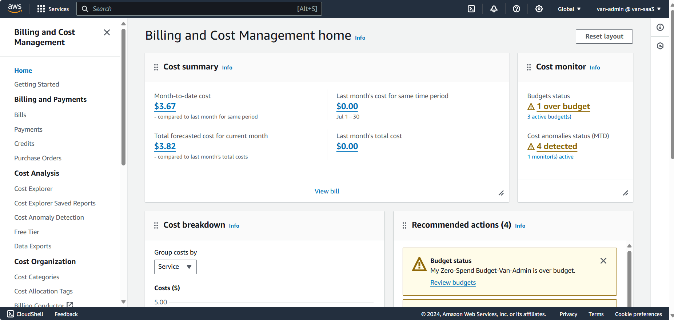Open Bills in the sidebar
The height and width of the screenshot is (320, 674).
coord(20,115)
